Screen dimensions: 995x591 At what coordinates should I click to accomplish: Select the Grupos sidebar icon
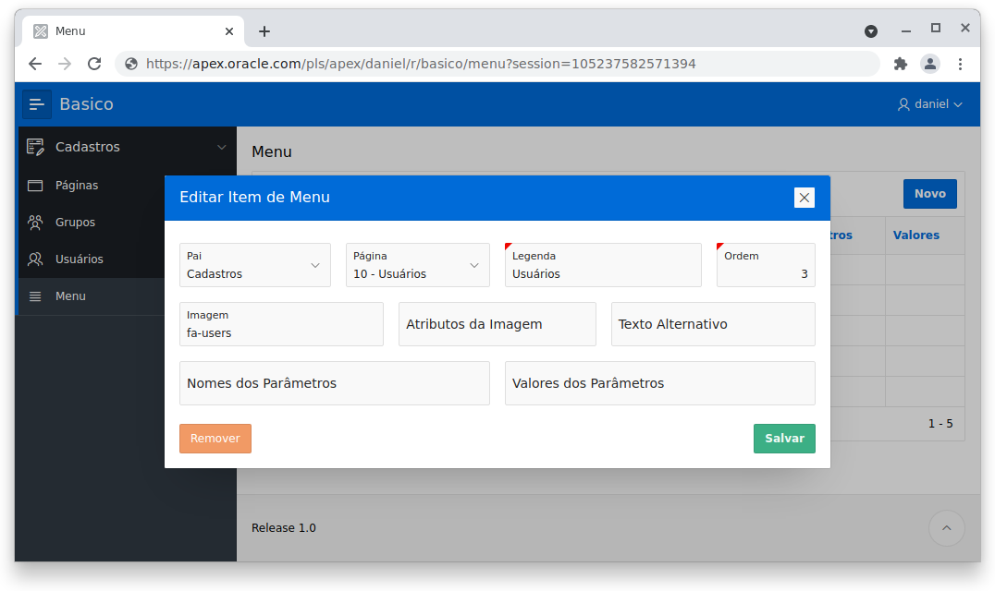coord(34,222)
